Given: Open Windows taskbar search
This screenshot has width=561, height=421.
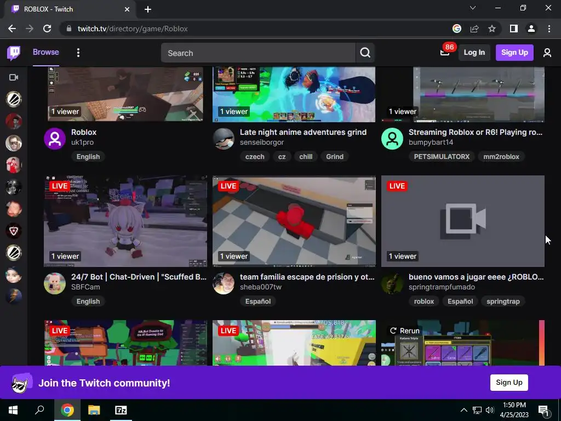Looking at the screenshot, I should pos(39,410).
